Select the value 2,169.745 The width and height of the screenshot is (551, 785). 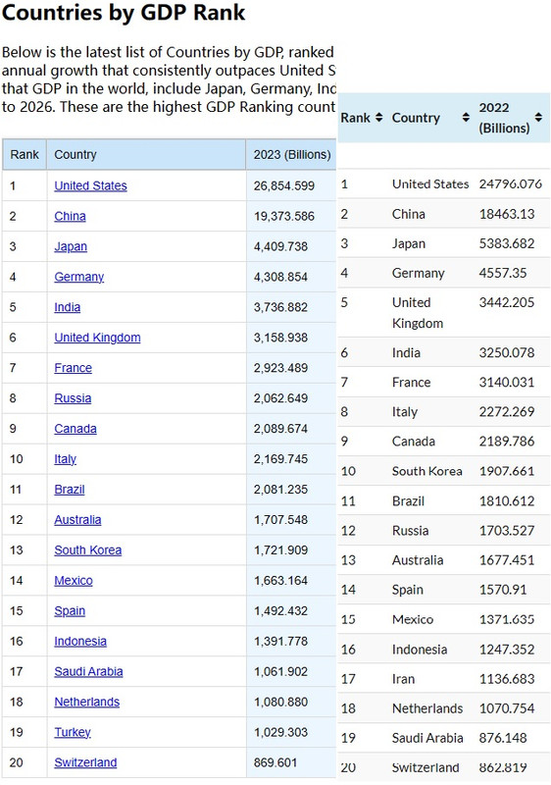[x=280, y=459]
